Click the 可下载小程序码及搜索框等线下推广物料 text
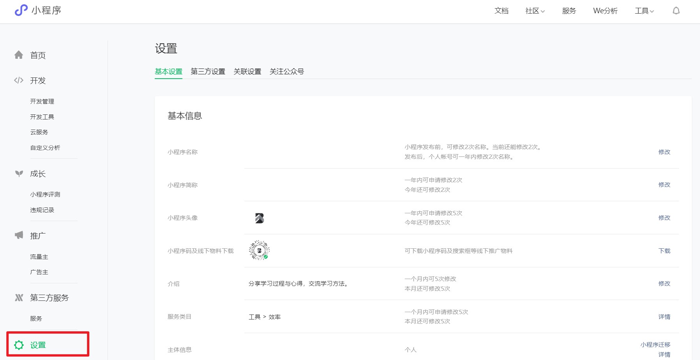Viewport: 700px width, 360px height. [458, 251]
